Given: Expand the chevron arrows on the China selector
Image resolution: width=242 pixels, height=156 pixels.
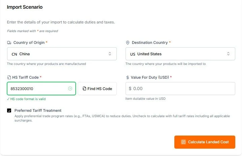Looking at the screenshot, I should click(x=110, y=54).
